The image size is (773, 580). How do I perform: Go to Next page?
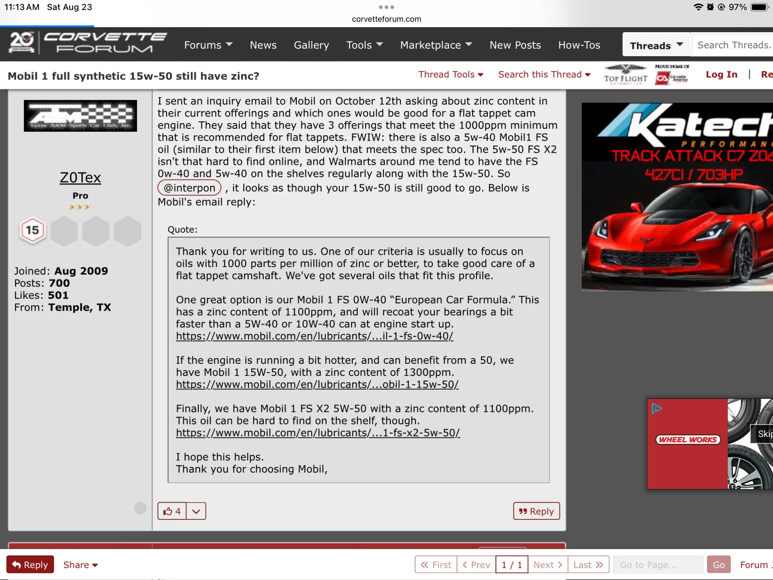(548, 565)
